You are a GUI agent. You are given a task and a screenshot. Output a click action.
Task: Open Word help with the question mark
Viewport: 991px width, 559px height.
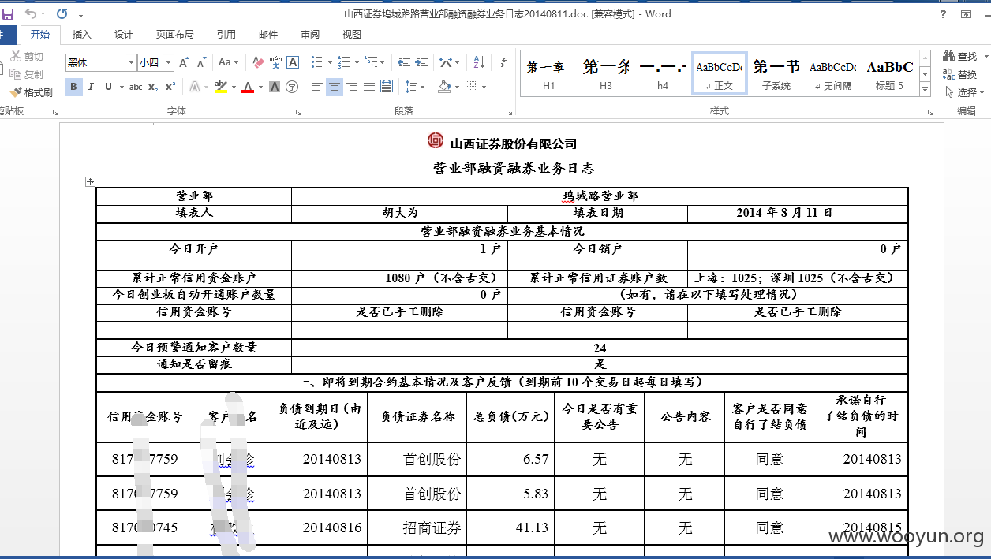[944, 14]
